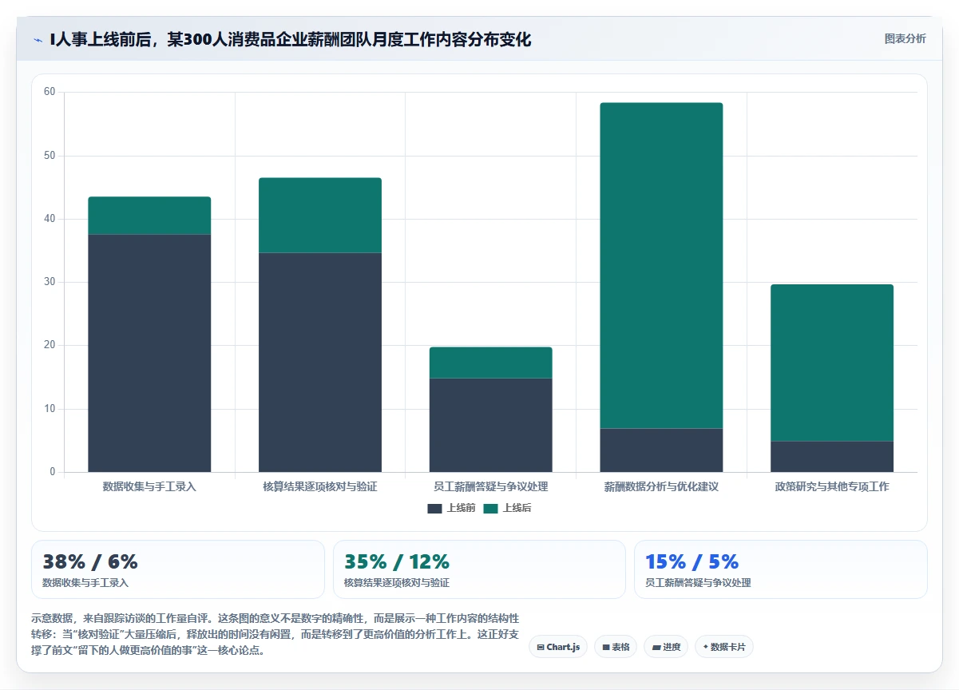Click the x-axis label 数据收集与手工录入

(149, 486)
